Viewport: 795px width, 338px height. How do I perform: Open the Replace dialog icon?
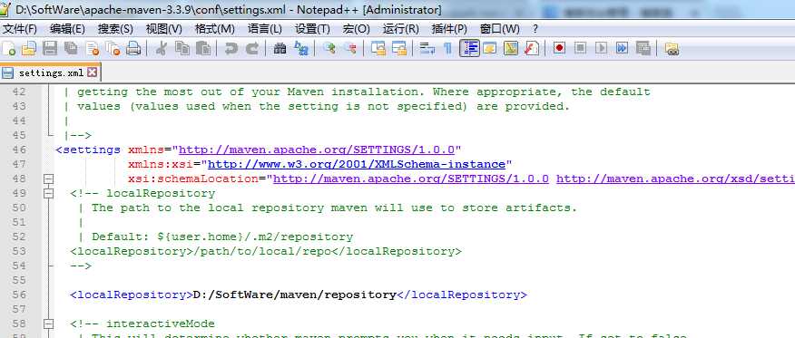pos(301,49)
